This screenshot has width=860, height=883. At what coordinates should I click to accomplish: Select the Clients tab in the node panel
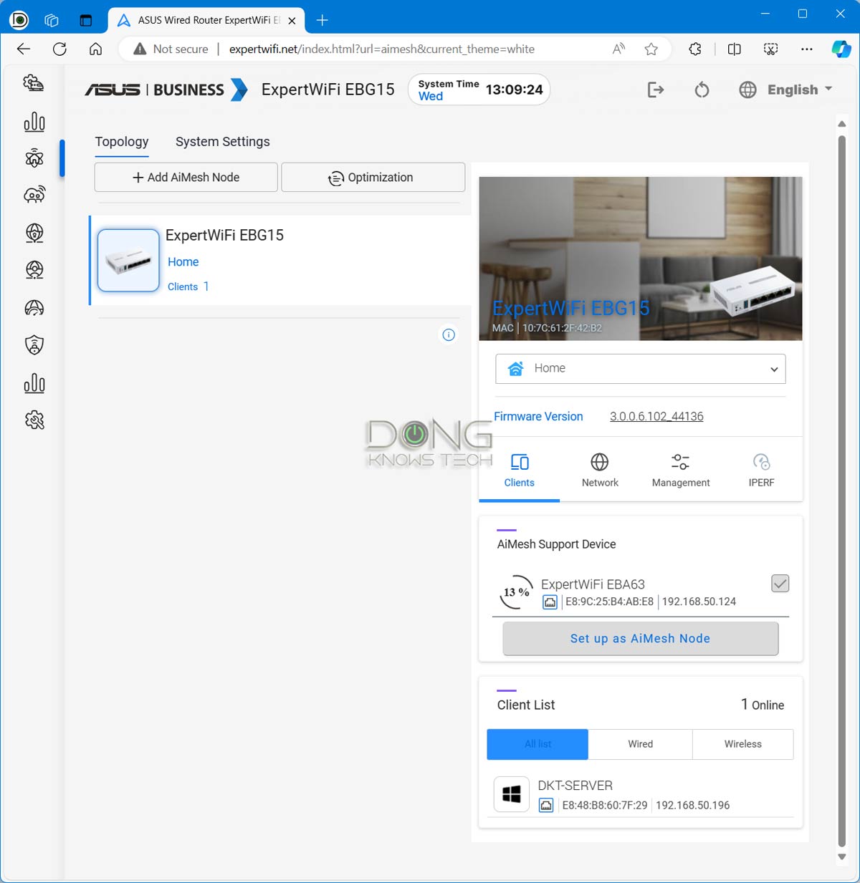point(519,471)
